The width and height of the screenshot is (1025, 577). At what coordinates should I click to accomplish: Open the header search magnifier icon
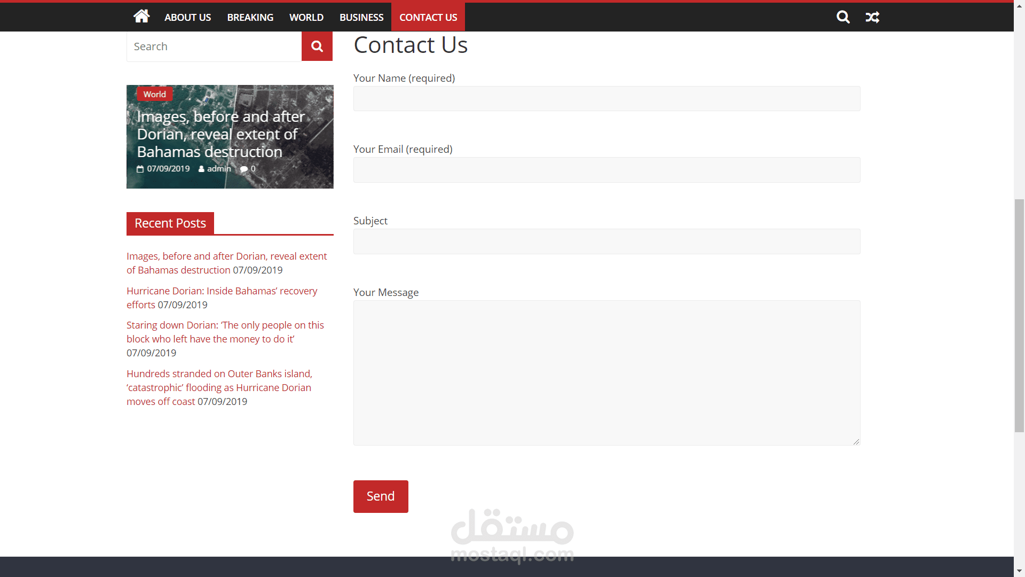(843, 17)
